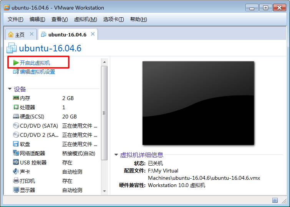
Task: Open the 虚拟机(M) menu
Action: (85, 20)
